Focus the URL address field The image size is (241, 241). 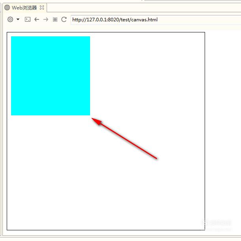[156, 20]
